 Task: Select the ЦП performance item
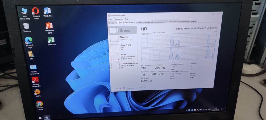pyautogui.click(x=123, y=30)
